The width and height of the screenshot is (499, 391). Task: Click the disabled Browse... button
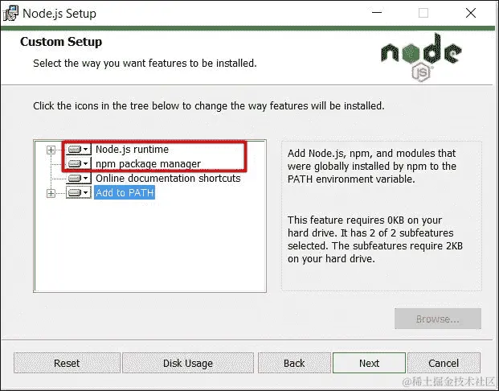coord(438,319)
